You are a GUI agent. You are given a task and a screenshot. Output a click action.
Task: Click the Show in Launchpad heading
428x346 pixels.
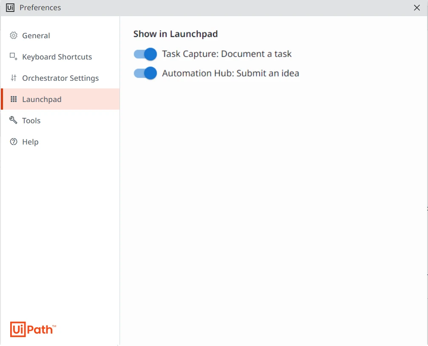[x=176, y=34]
